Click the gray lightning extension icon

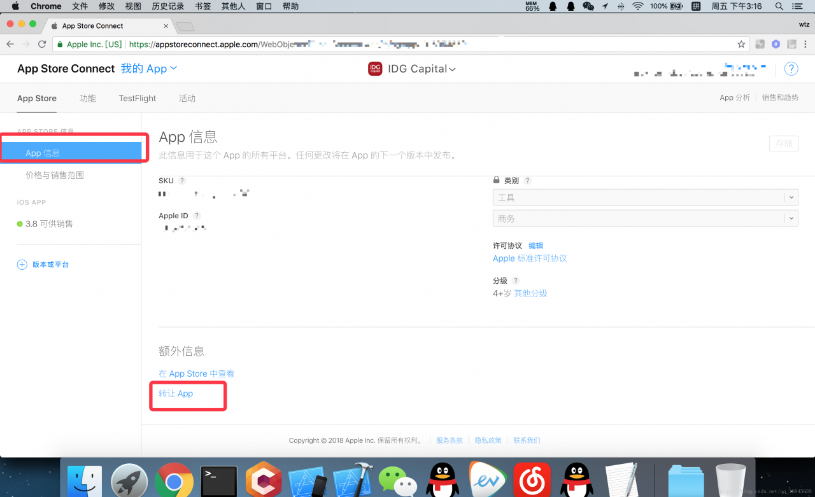760,45
